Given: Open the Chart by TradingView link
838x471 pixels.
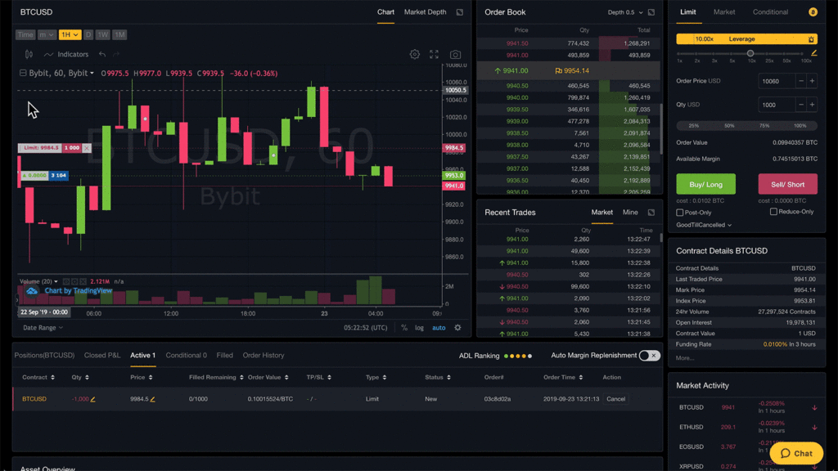Looking at the screenshot, I should click(78, 291).
